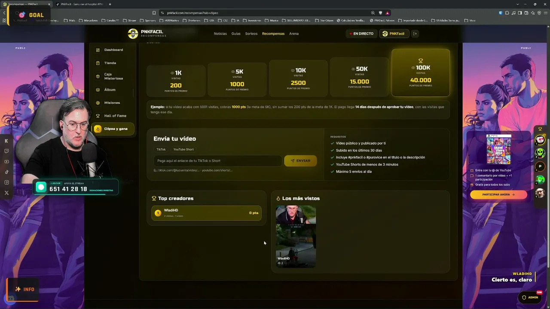Select the green alien avatar ranked second
Viewport: 550px width, 309px height.
tap(540, 153)
